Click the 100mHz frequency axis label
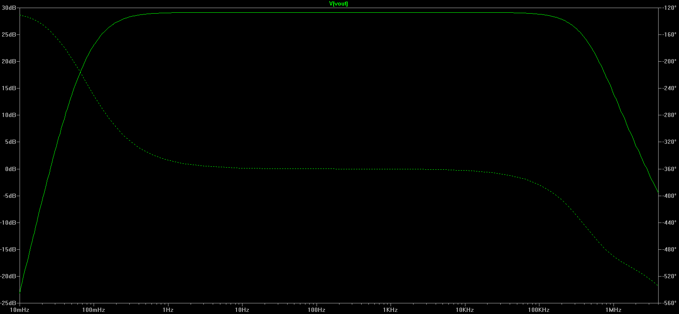679x314 pixels. pyautogui.click(x=94, y=310)
